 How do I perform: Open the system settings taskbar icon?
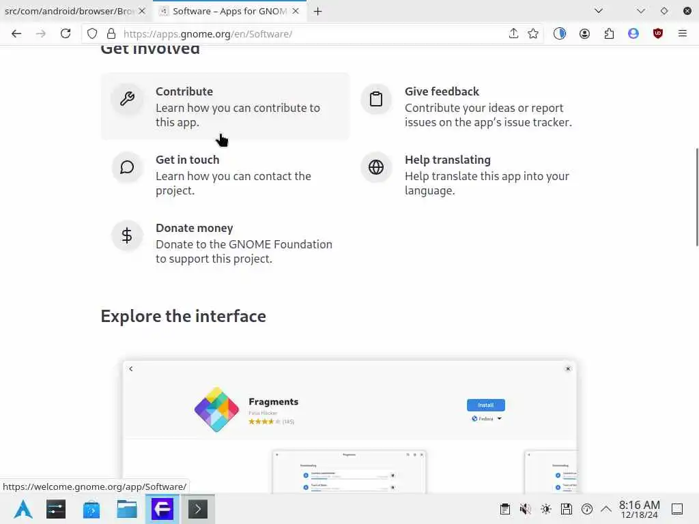pos(56,509)
